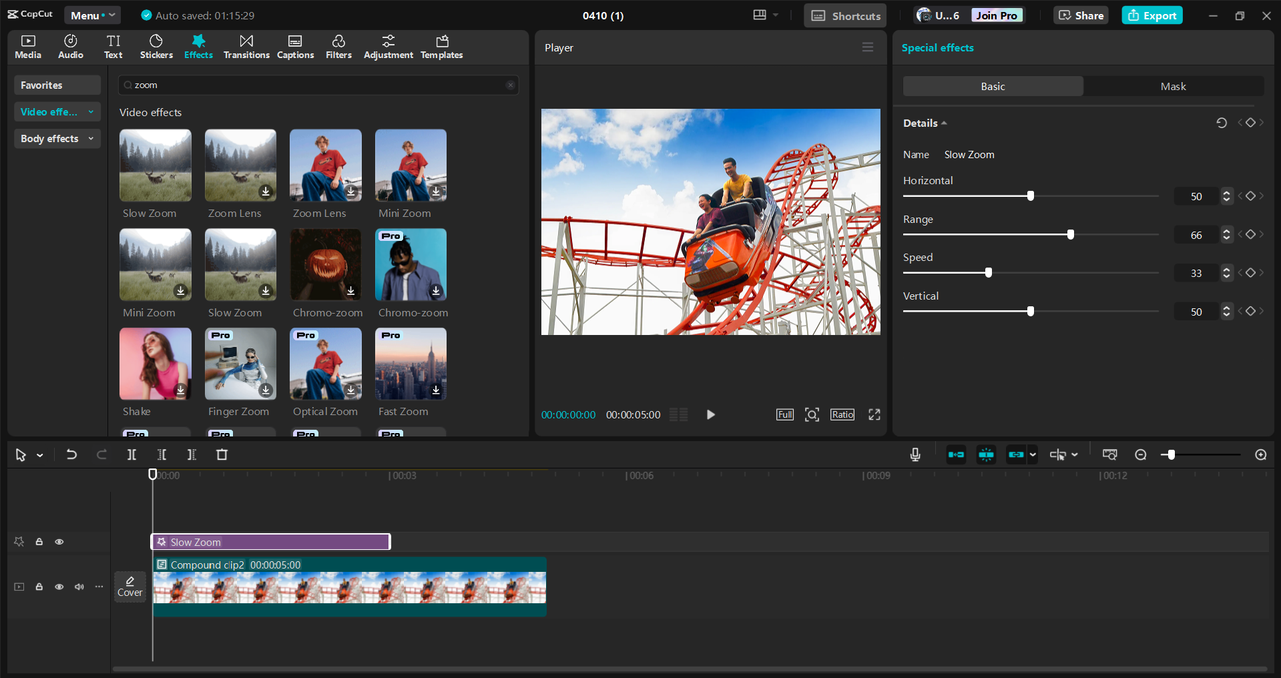Open the Templates tab
The image size is (1281, 678).
click(441, 46)
